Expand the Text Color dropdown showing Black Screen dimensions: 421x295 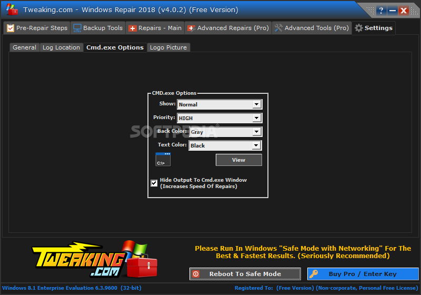(225, 145)
